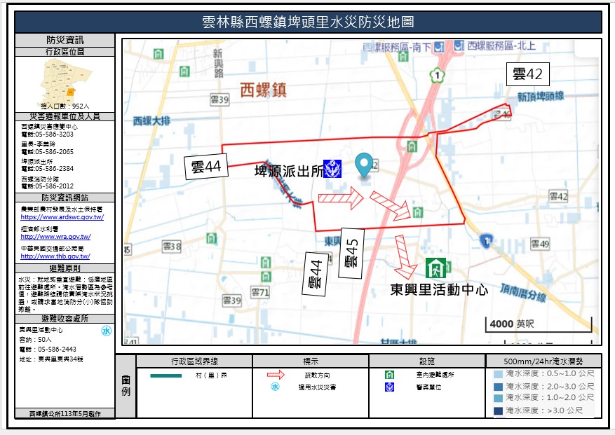615x435 pixels.
Task: Open the www.wra.gov.tw link
Action: tap(55, 237)
